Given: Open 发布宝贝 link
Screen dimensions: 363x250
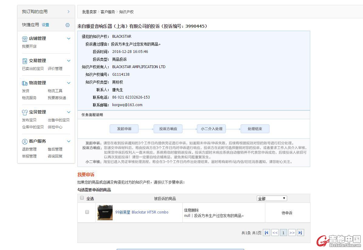Looking at the screenshot, I should click(29, 120).
